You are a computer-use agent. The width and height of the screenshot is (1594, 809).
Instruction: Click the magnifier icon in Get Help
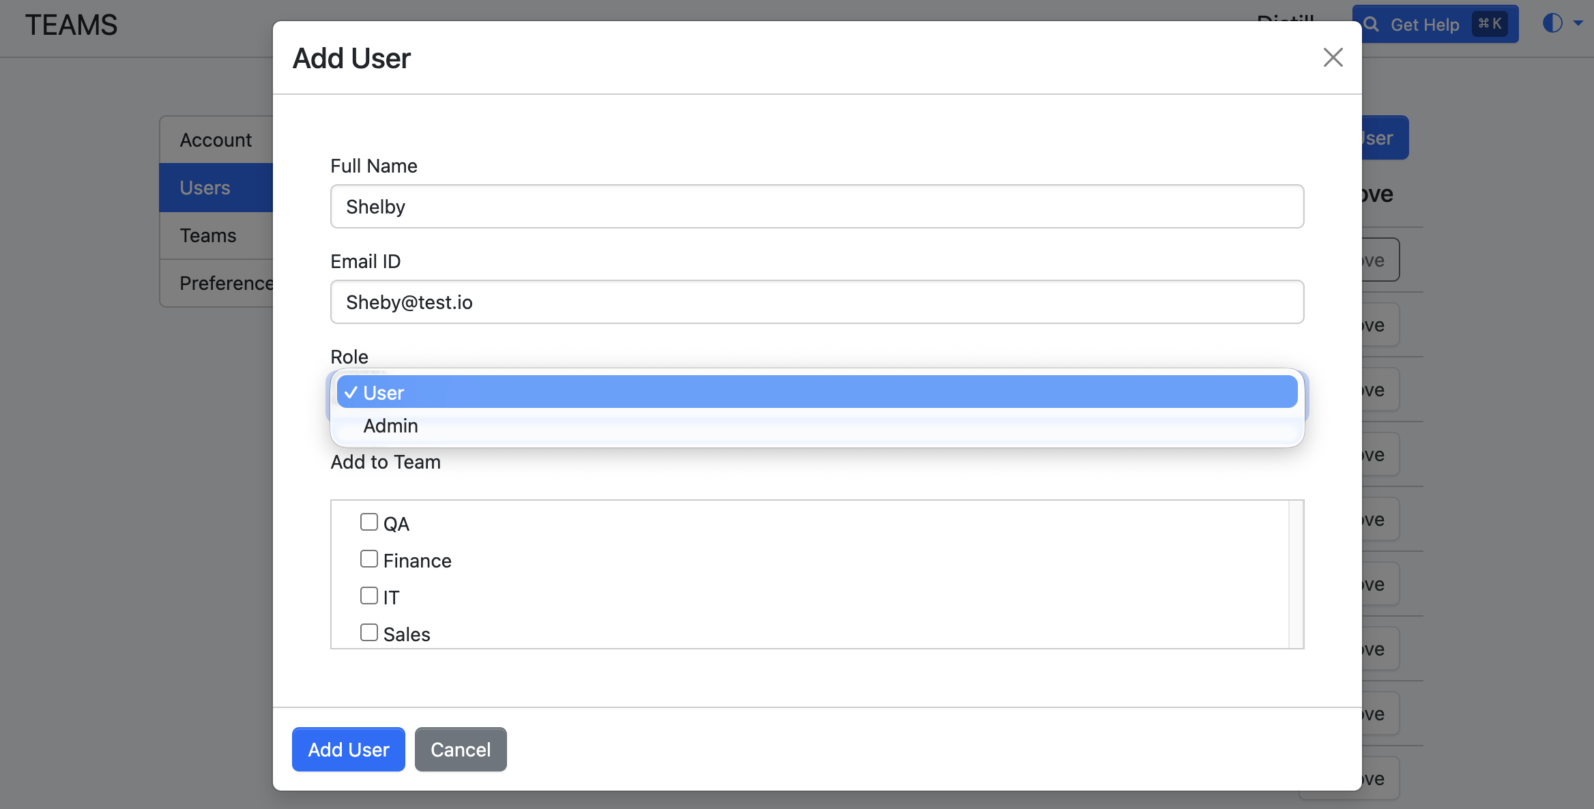pos(1372,24)
